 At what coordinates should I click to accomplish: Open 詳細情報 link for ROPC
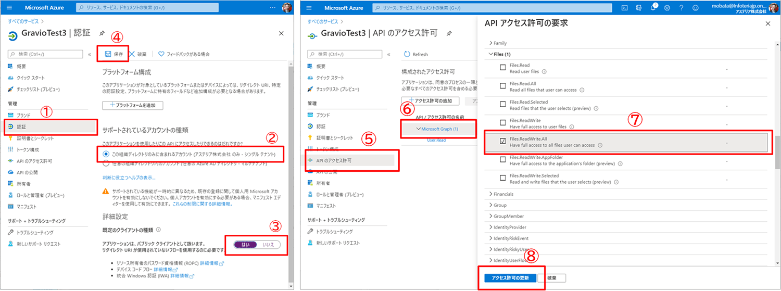coord(212,264)
